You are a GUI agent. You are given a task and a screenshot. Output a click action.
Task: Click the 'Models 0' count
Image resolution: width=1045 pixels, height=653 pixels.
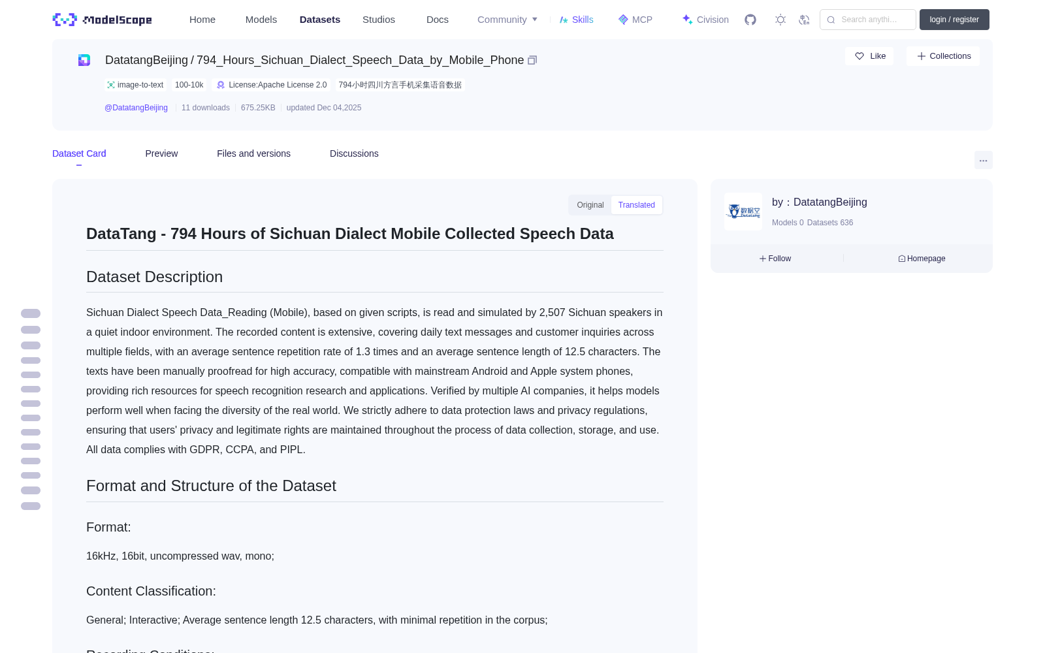[788, 223]
